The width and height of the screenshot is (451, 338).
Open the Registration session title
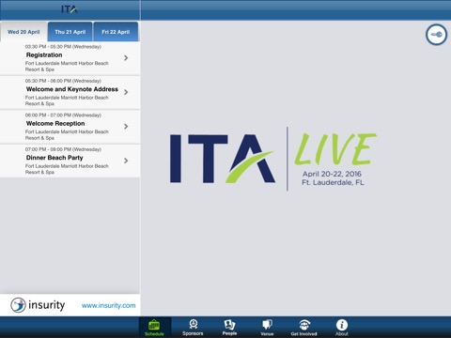(44, 54)
